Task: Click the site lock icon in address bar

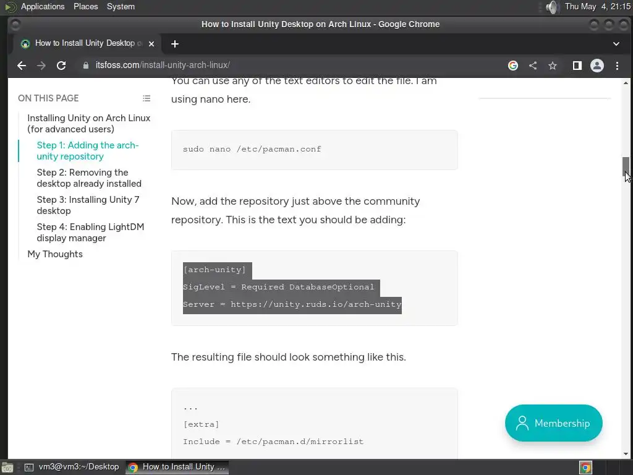Action: [x=85, y=66]
